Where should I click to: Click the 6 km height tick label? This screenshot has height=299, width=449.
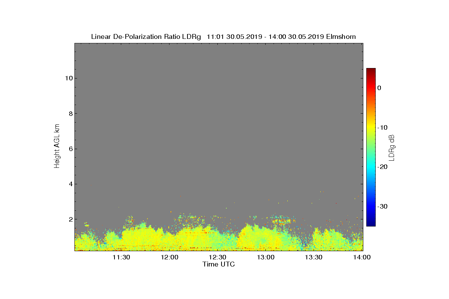click(70, 149)
